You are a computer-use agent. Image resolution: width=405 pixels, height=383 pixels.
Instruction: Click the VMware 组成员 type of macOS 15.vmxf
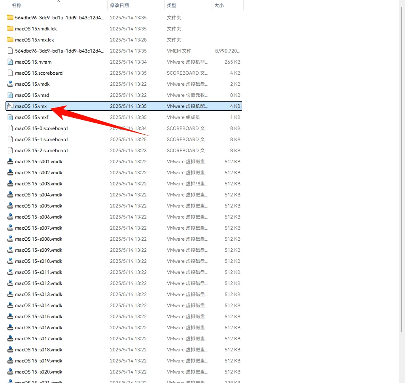coord(183,117)
